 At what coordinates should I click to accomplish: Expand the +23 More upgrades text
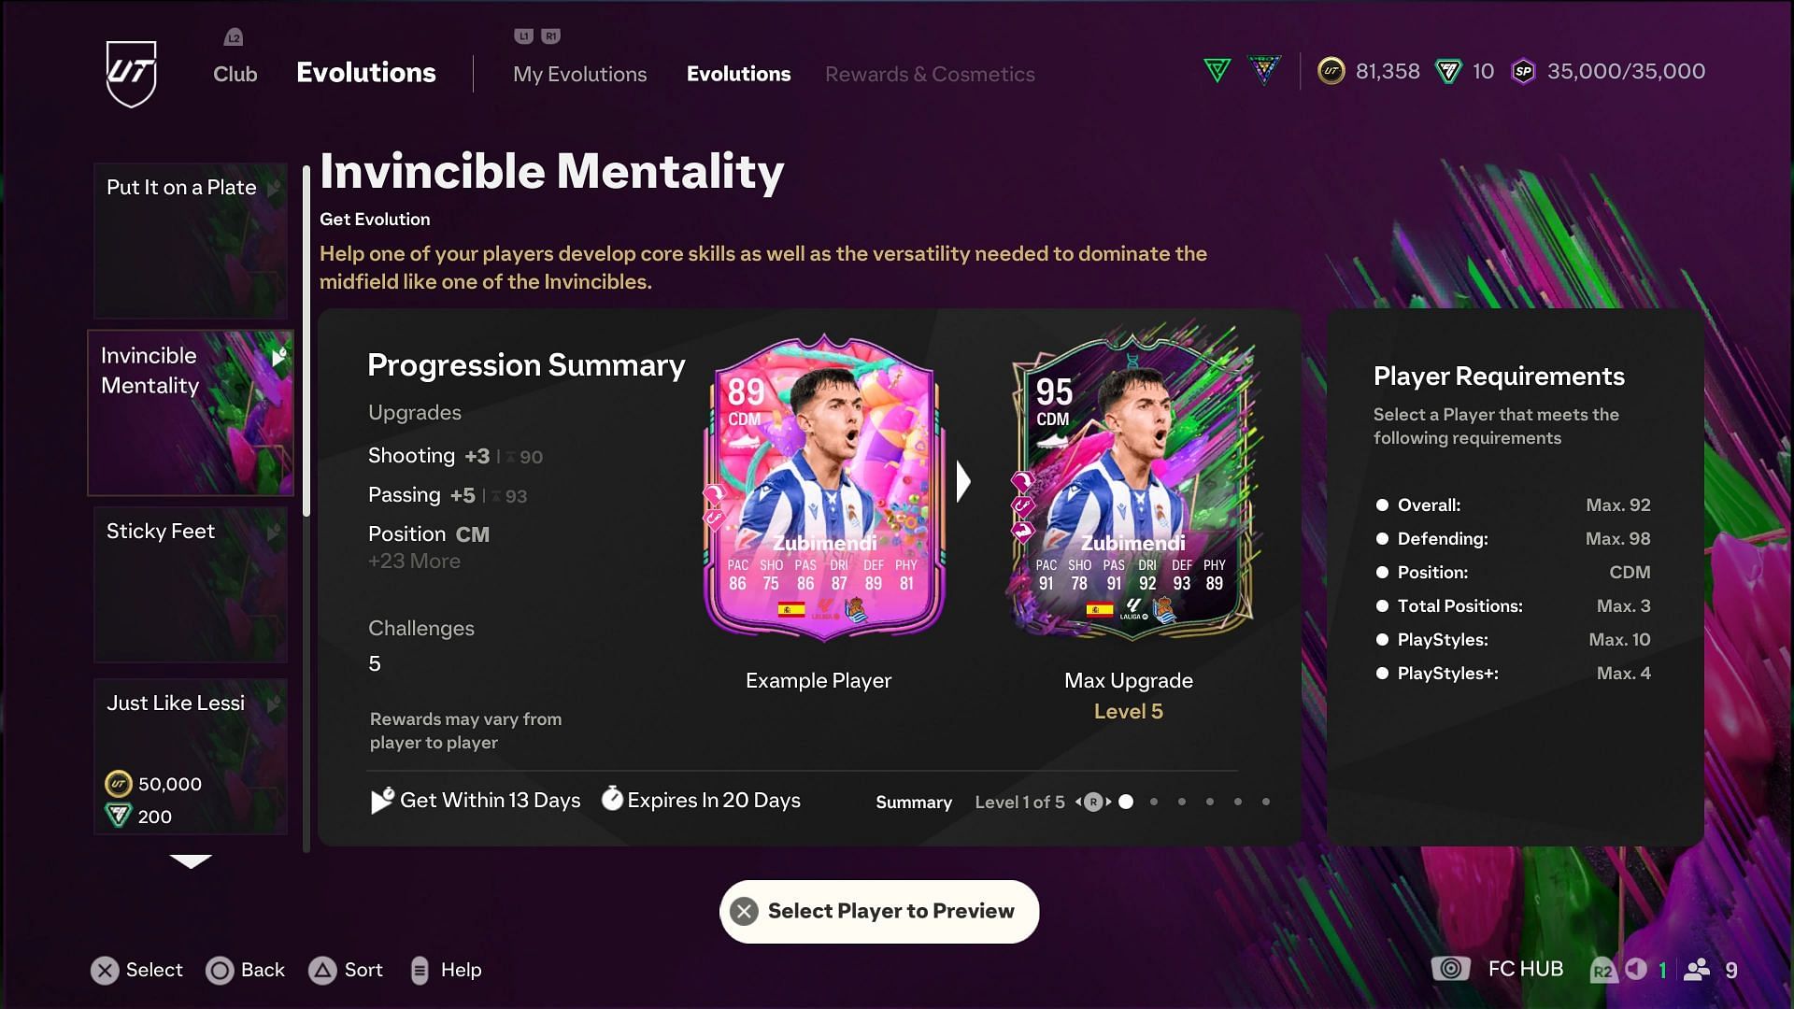coord(414,561)
